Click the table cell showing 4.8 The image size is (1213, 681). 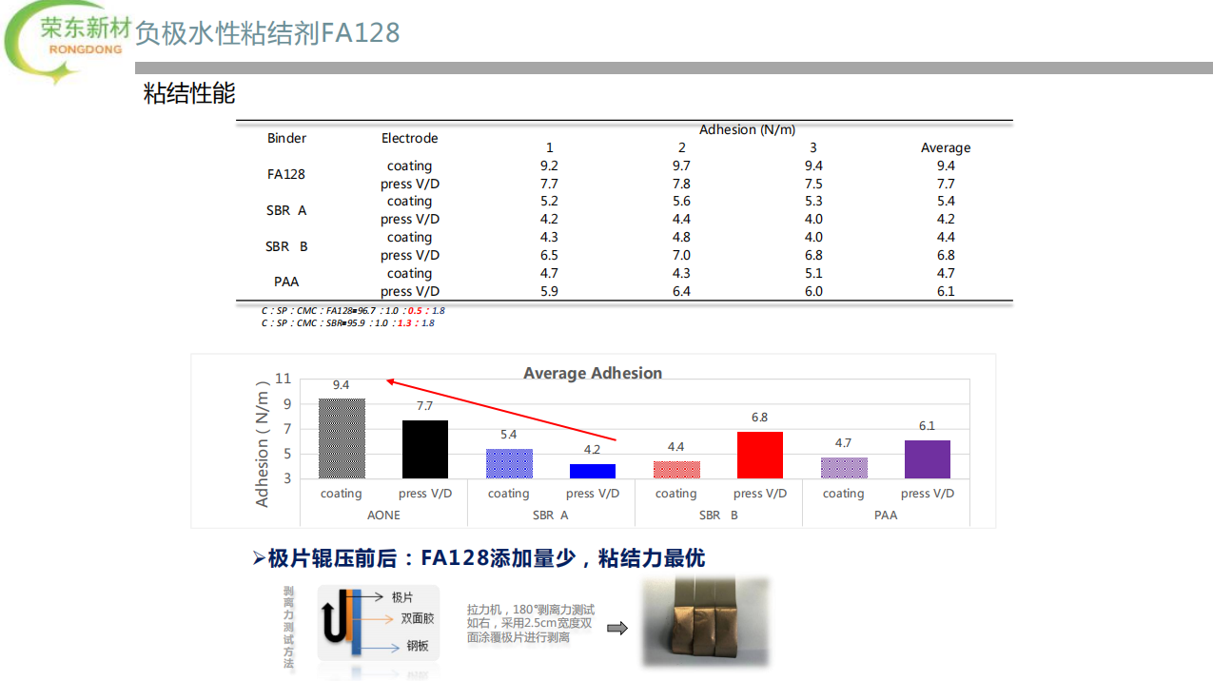tap(681, 237)
